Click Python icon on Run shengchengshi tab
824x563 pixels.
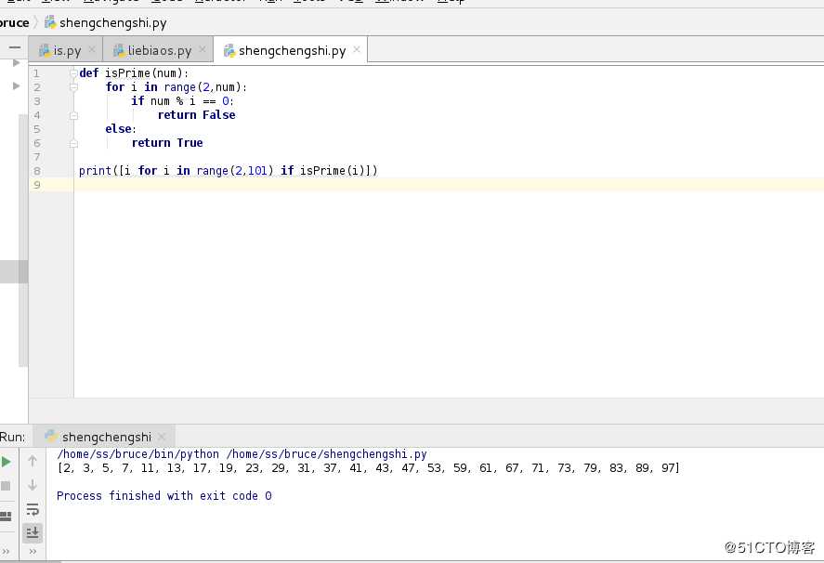click(x=50, y=437)
